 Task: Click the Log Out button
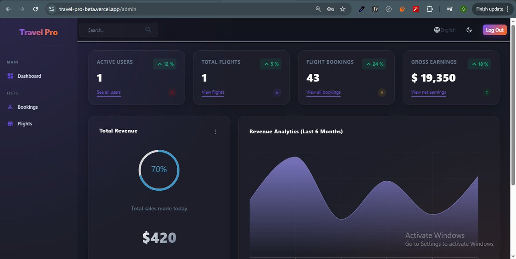click(494, 30)
